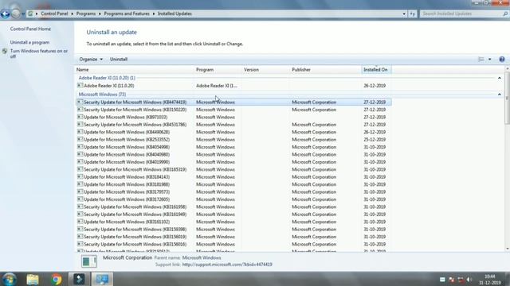Click arrow after Programs in breadcrumb
The width and height of the screenshot is (510, 286).
100,14
